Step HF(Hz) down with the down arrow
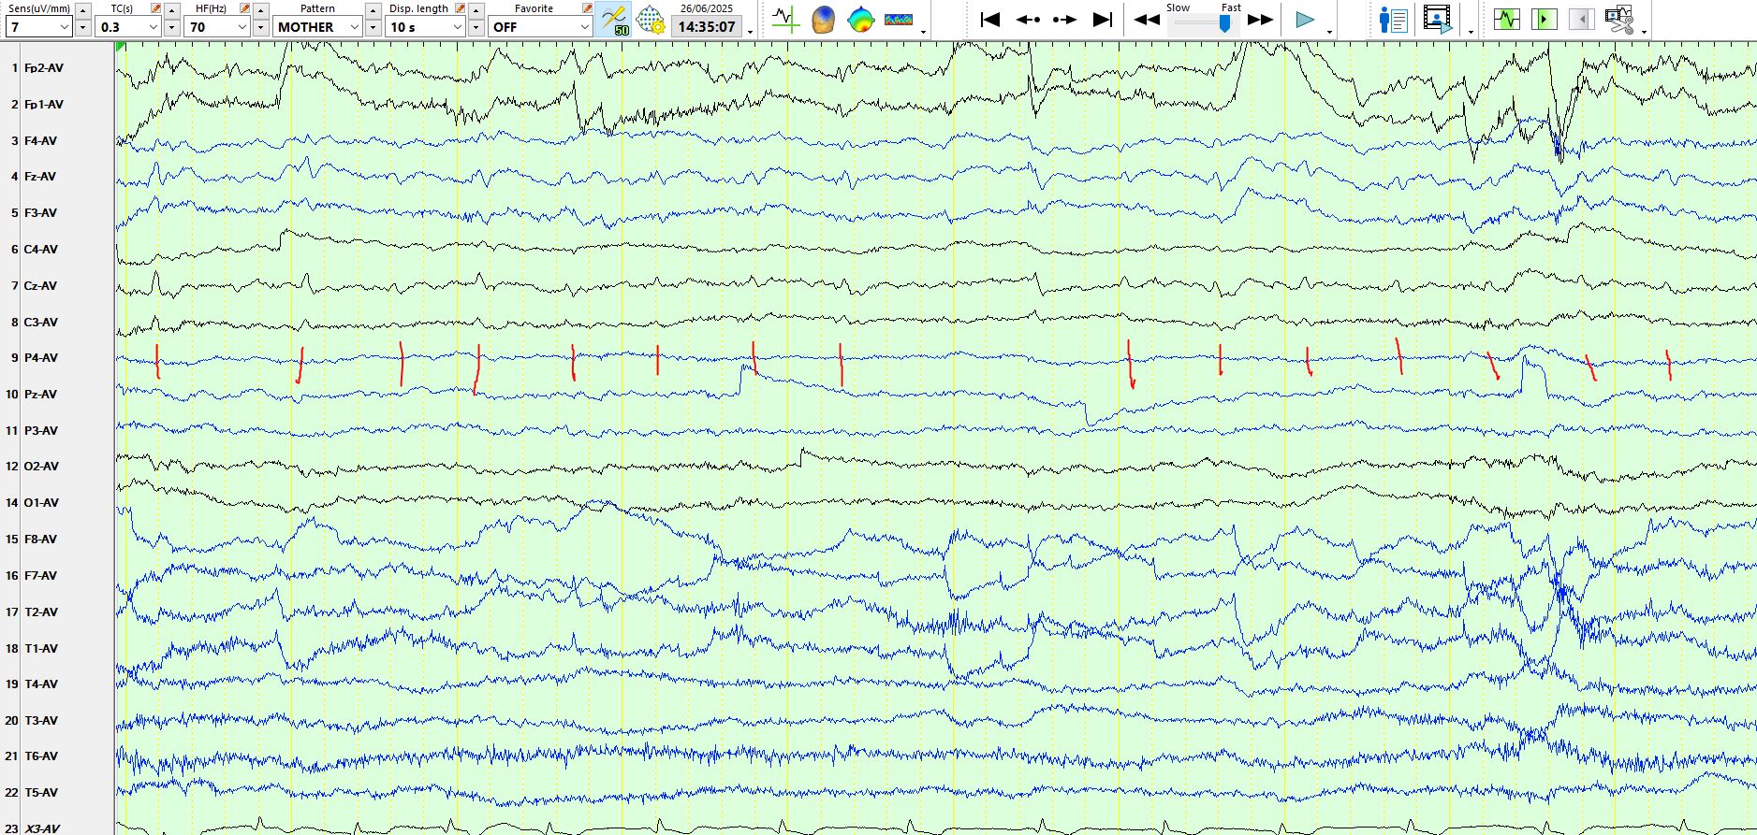The height and width of the screenshot is (835, 1757). point(260,28)
